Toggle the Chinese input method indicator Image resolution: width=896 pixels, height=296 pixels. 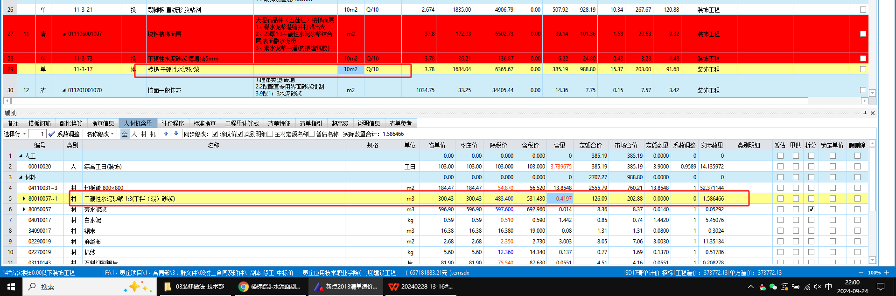coord(829,287)
